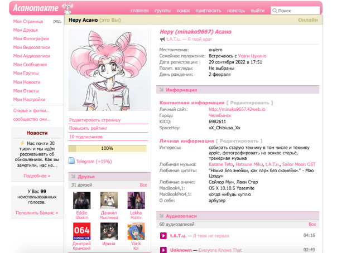
Task: Play the track t.A.T.u. Я твоя не первая
Action: pos(163,236)
